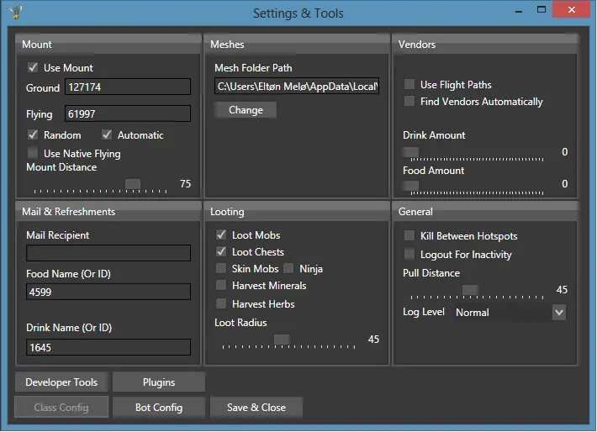The width and height of the screenshot is (597, 432).
Task: Enable Use Flight Paths
Action: [409, 85]
